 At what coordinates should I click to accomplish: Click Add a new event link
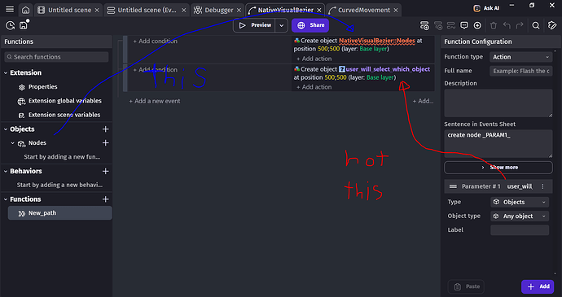click(155, 101)
